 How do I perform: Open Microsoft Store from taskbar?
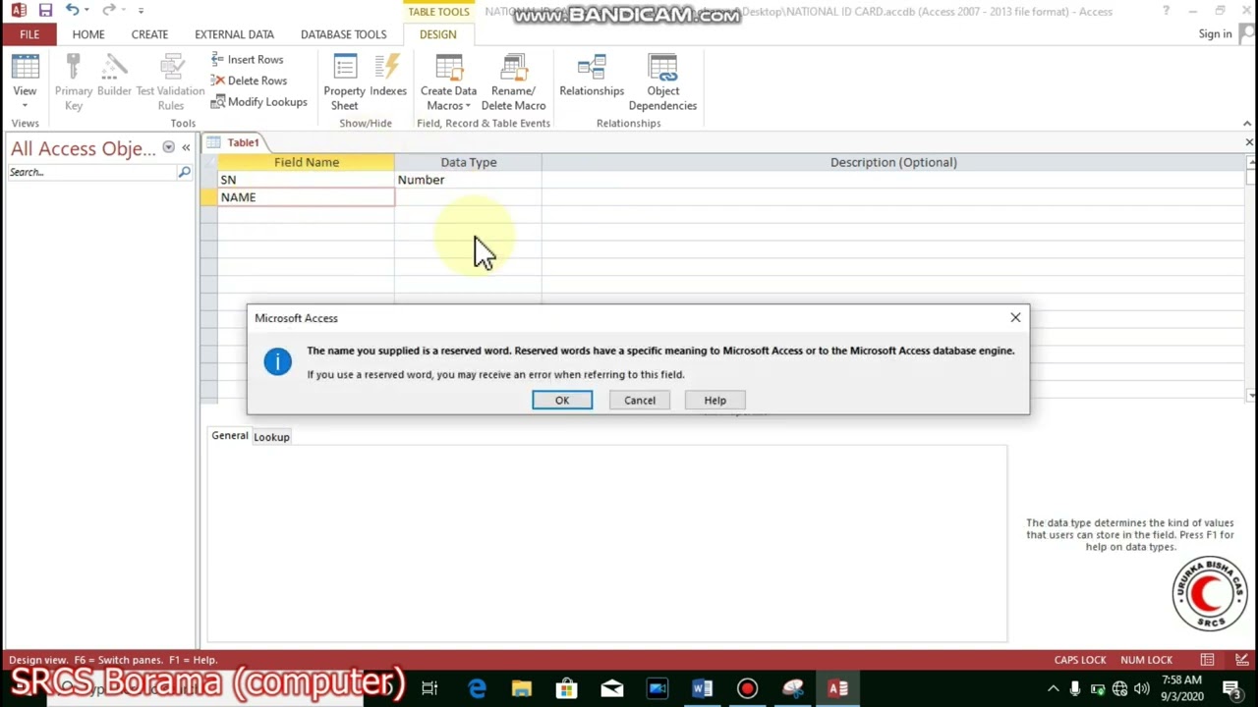pyautogui.click(x=567, y=689)
